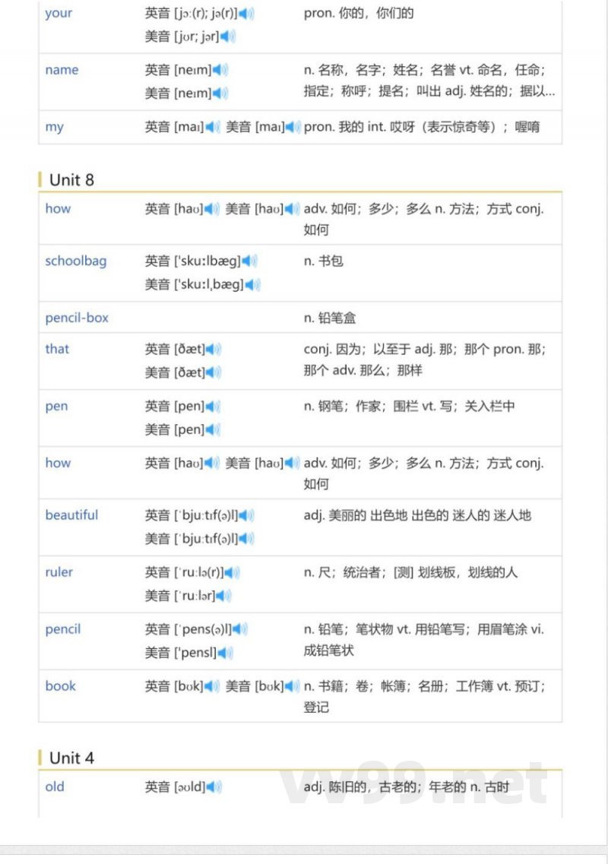Select the definition 'pron. 你的，你们的'

(x=359, y=13)
